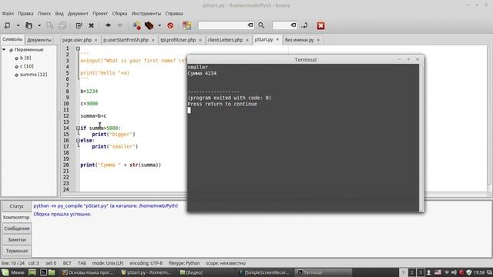This screenshot has width=493, height=277.
Task: Switch to the page.user.php document tab
Action: [77, 40]
